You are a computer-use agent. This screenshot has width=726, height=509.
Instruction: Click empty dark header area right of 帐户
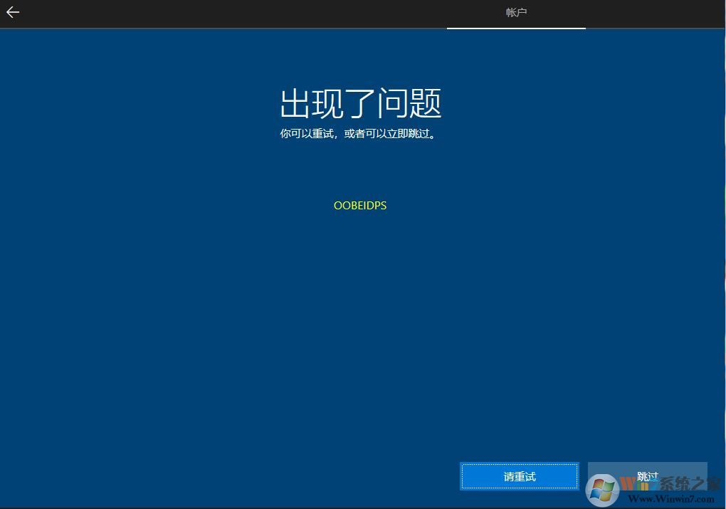point(655,13)
